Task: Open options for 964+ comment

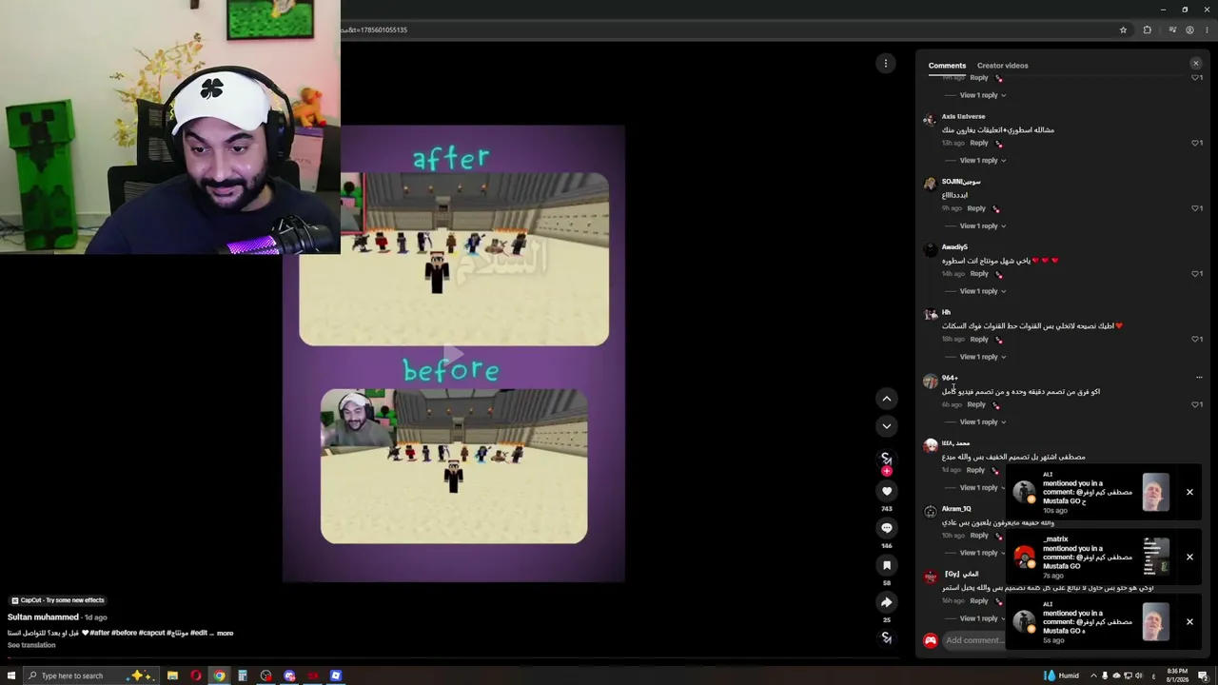Action: click(x=1199, y=378)
